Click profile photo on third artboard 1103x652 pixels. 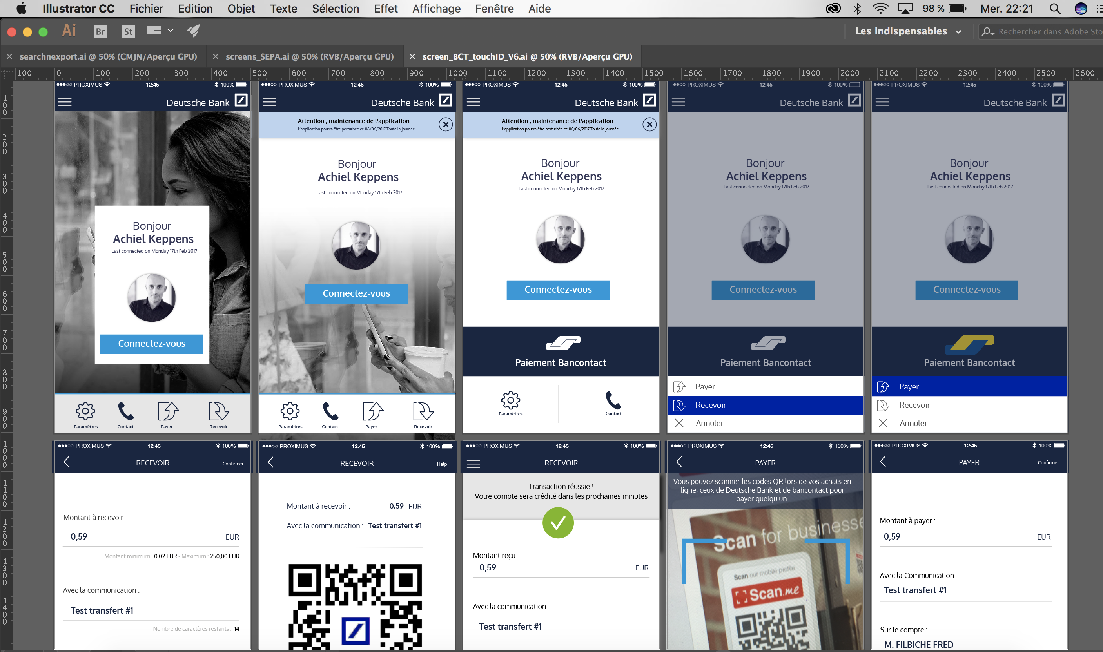[560, 239]
